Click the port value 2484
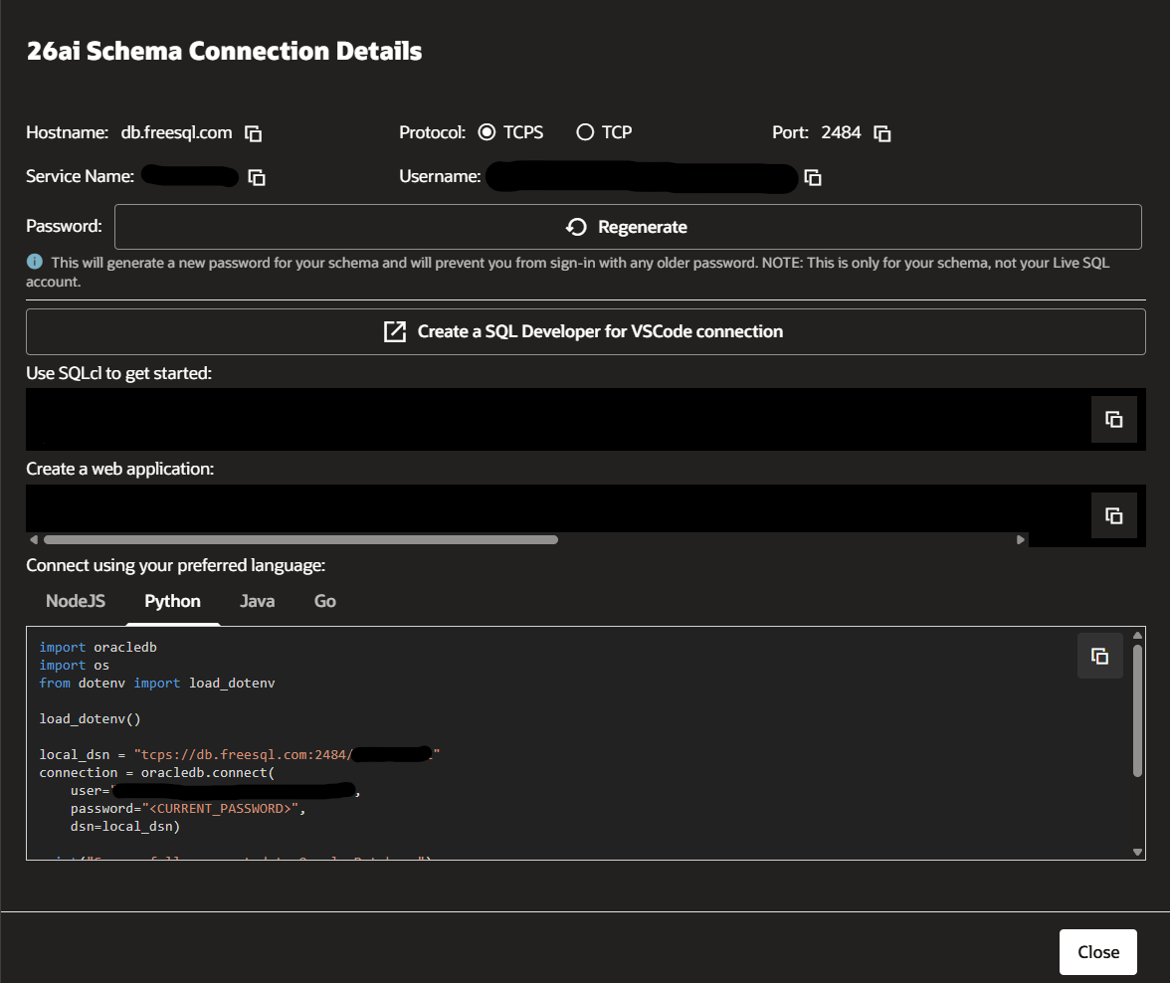 841,132
